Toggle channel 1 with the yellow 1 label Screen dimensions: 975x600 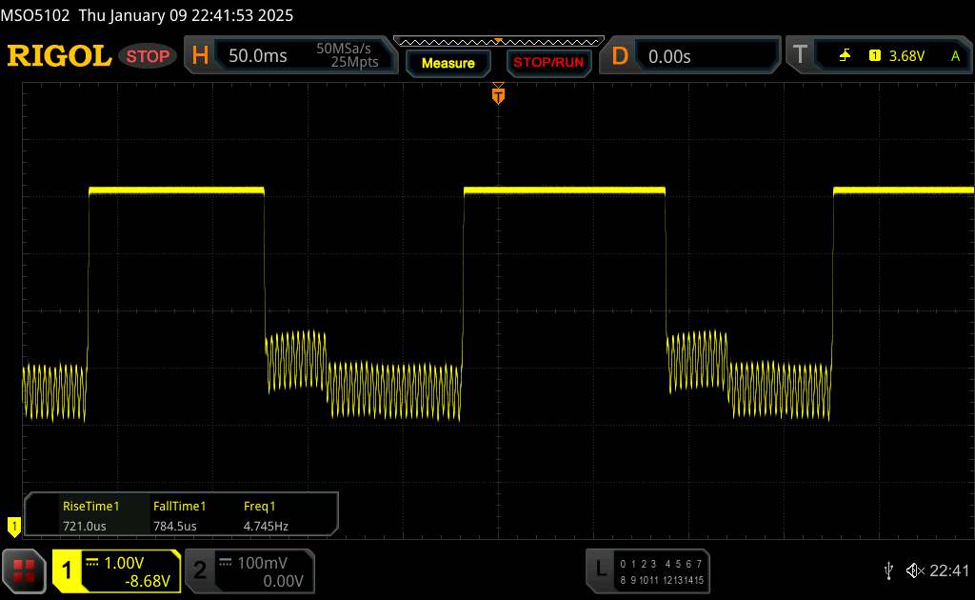(67, 570)
